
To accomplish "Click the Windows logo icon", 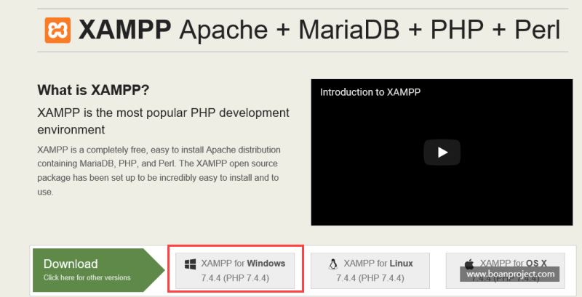I will click(190, 264).
